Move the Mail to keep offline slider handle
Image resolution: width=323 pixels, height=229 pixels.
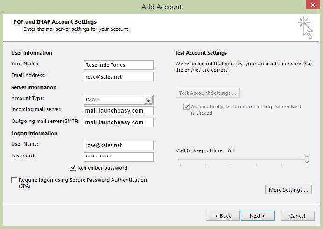pos(307,159)
